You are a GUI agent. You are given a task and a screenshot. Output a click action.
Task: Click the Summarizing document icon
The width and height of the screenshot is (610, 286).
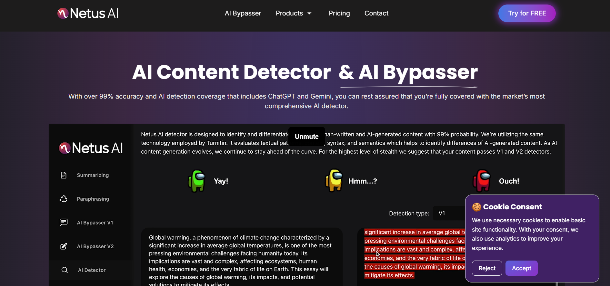(x=64, y=175)
